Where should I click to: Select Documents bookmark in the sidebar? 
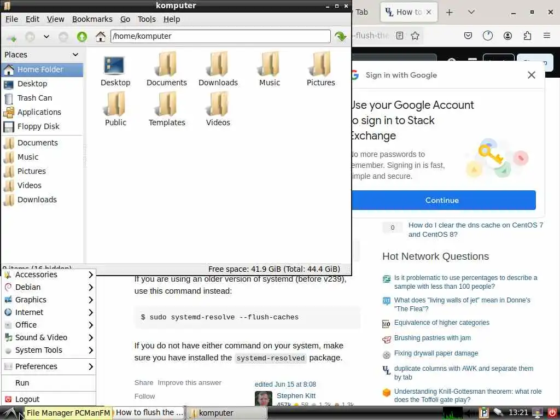pos(42,143)
